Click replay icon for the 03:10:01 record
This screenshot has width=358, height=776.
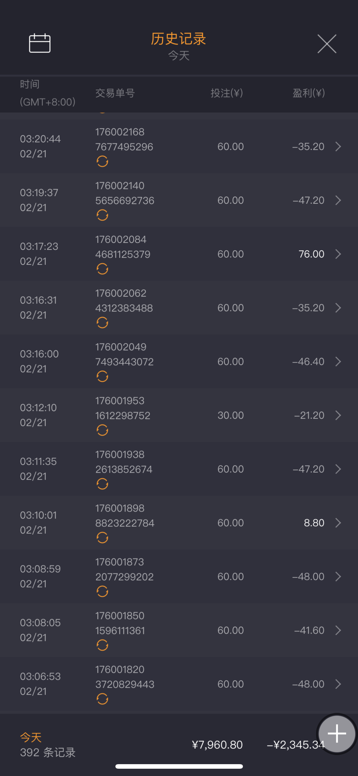(102, 538)
